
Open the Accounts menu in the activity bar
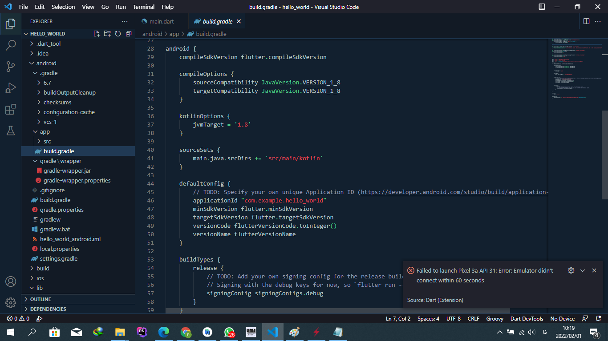tap(11, 282)
